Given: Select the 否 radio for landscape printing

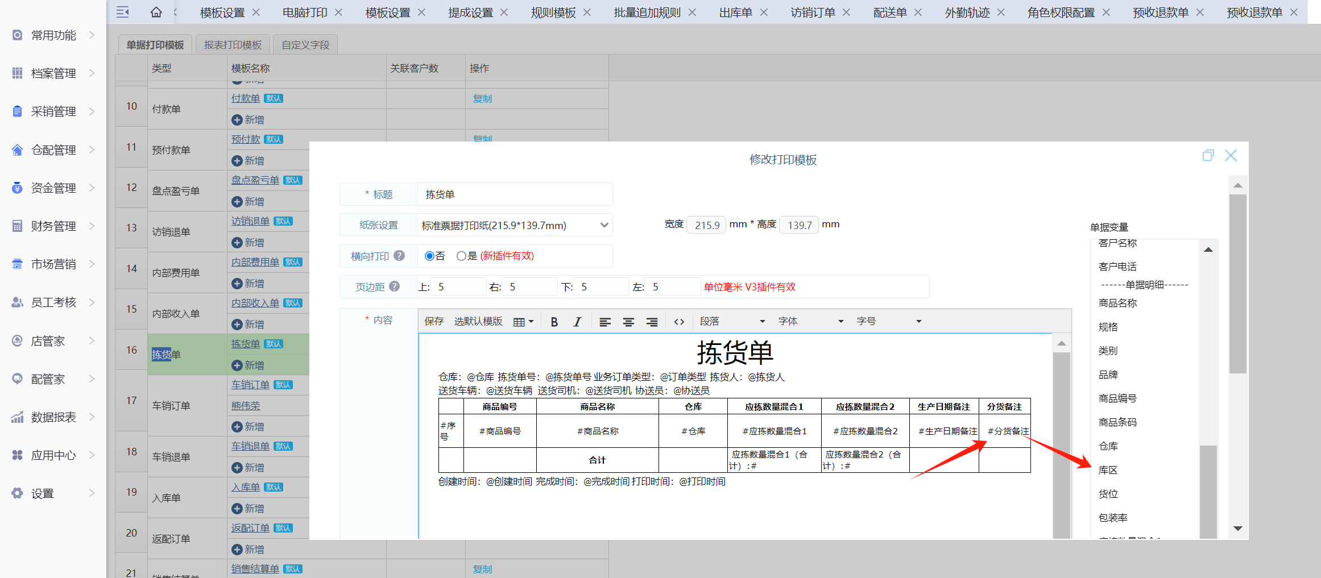Looking at the screenshot, I should point(430,256).
